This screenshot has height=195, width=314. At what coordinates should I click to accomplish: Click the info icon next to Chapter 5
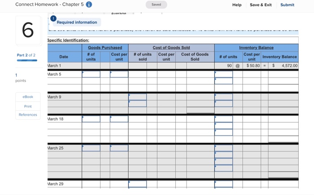[89, 4]
